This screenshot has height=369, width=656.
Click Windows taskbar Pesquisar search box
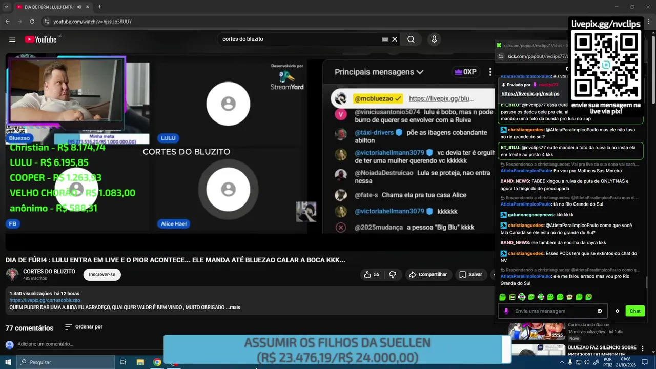pyautogui.click(x=66, y=362)
